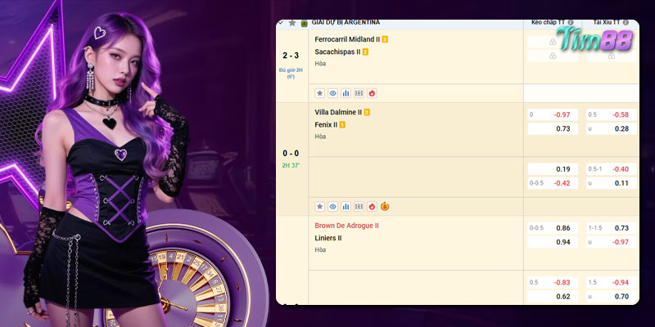
Task: Select under odds 0.70 in bottom row
Action: coord(612,297)
